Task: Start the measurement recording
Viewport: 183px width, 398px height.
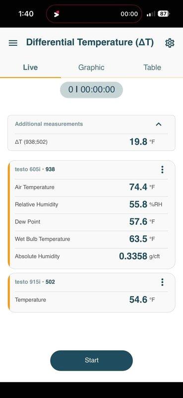Action: click(x=91, y=360)
